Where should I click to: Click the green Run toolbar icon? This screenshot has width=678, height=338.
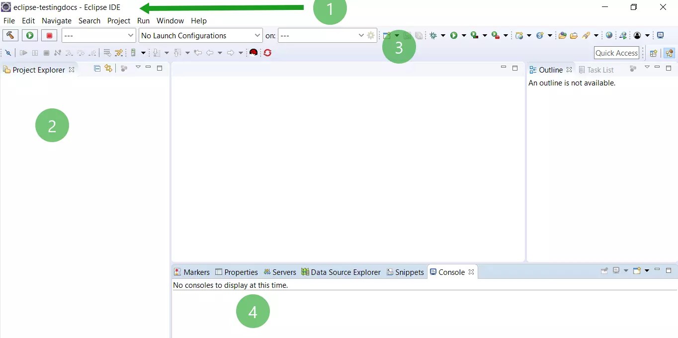coord(454,35)
